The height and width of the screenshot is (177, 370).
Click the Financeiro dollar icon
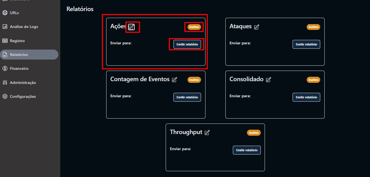coord(5,68)
